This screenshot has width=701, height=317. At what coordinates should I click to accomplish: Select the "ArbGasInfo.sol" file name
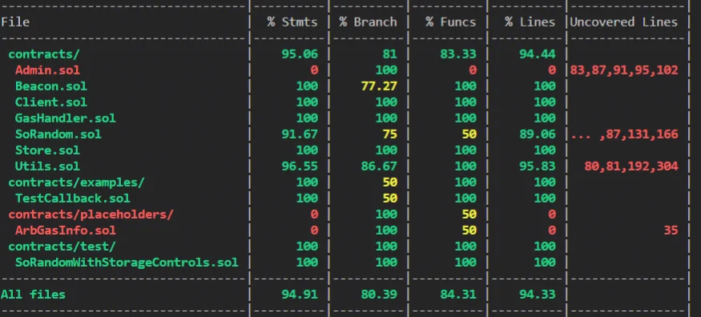click(x=65, y=231)
